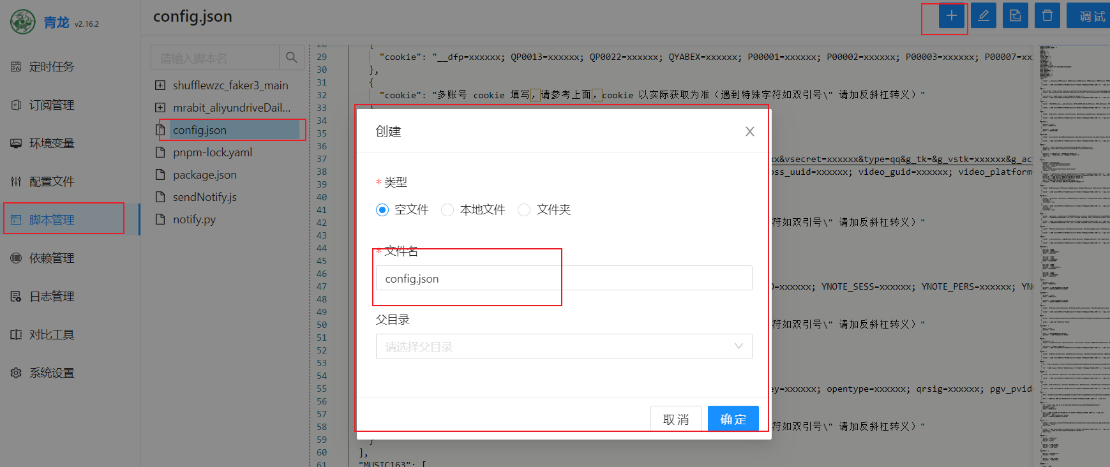Viewport: 1110px width, 467px height.
Task: Click the 确定 confirm button
Action: coord(733,419)
